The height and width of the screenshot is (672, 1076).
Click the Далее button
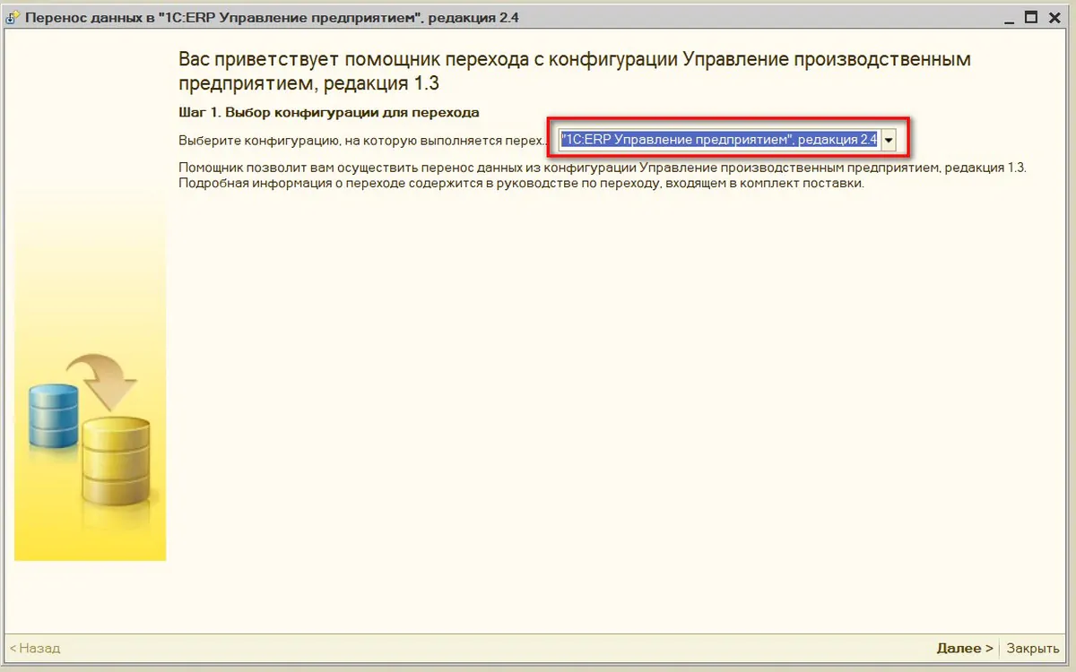click(x=965, y=648)
